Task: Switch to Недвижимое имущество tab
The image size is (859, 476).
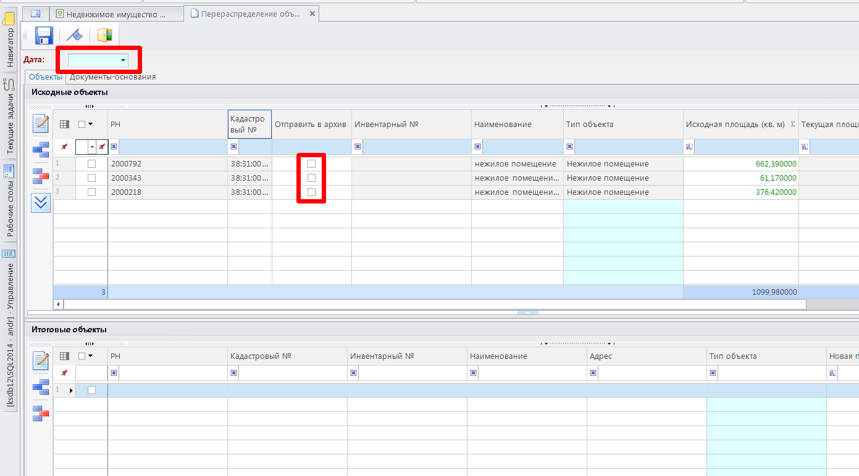Action: pyautogui.click(x=115, y=14)
